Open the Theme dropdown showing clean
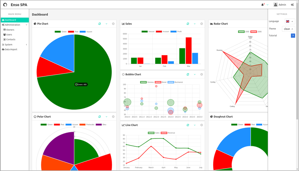299x171 pixels. point(288,29)
